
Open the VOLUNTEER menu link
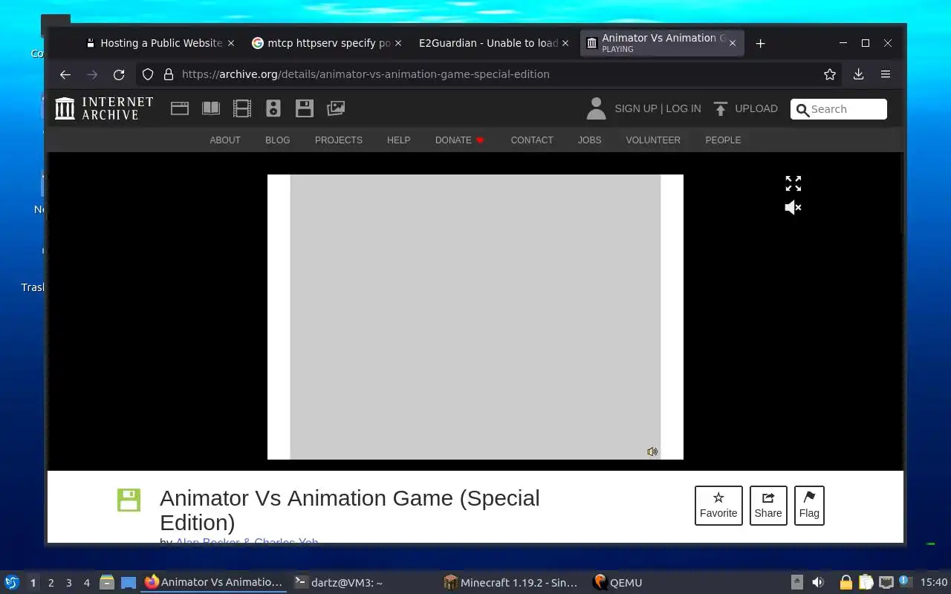pyautogui.click(x=653, y=140)
